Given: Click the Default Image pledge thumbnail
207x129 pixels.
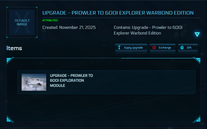Looking at the screenshot, I should [22, 22].
